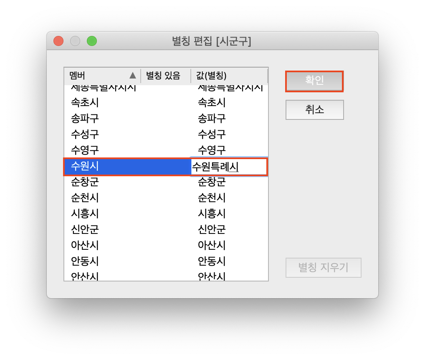Select the 수영구 member row
Image resolution: width=425 pixels, height=360 pixels.
click(x=166, y=150)
